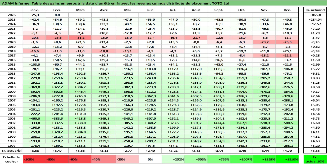Select the 2015 Janv. cell +103,5
Viewport: 327px width, 164px height.
[34, 65]
